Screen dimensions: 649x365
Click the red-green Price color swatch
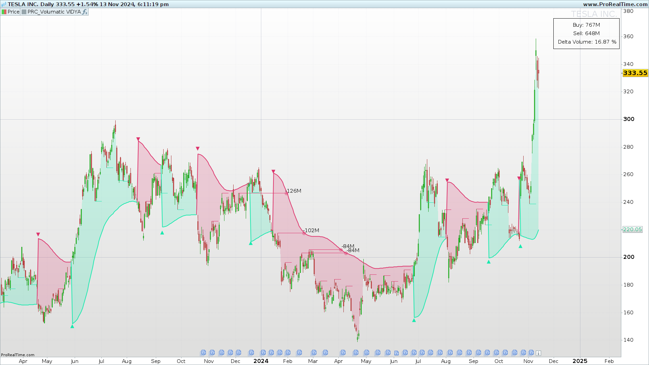(x=4, y=12)
